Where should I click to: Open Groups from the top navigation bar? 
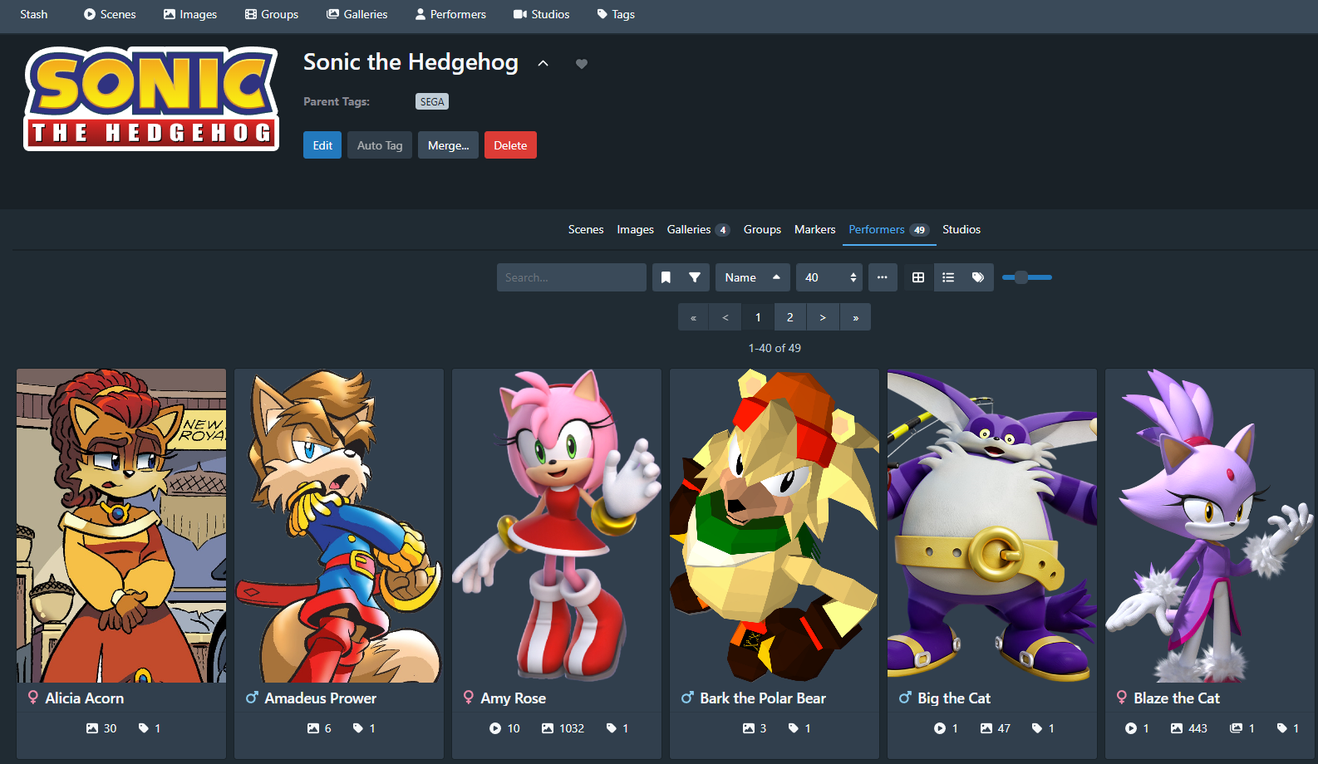[x=272, y=14]
